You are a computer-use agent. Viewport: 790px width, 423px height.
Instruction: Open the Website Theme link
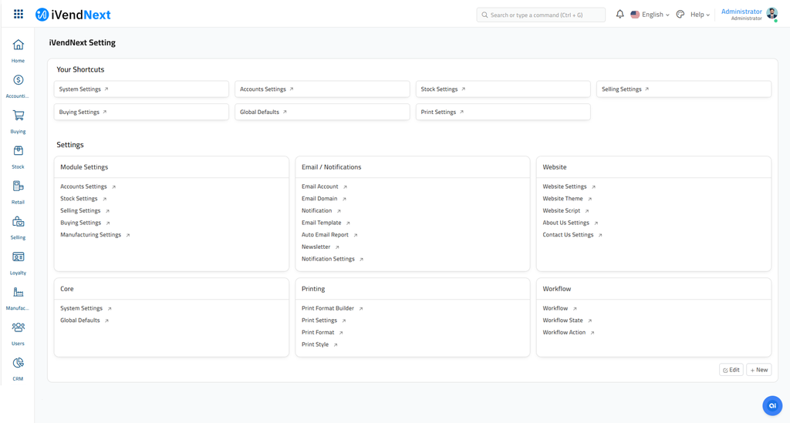click(562, 199)
